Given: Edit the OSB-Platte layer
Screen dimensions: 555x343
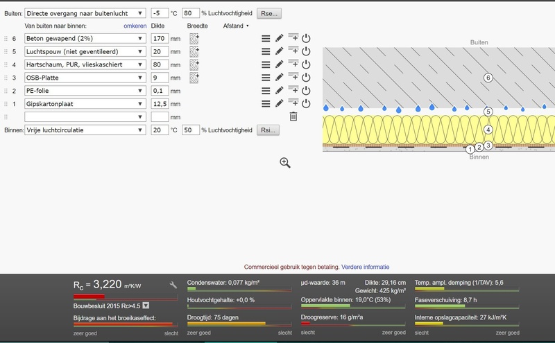Looking at the screenshot, I should point(280,78).
